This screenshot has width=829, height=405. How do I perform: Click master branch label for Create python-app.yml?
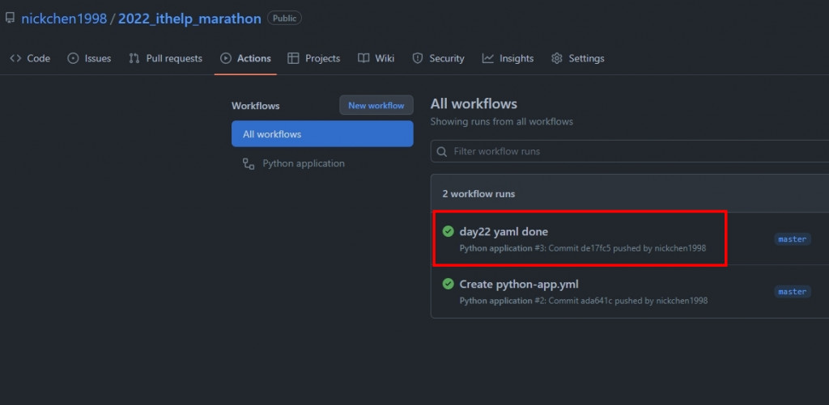coord(792,292)
